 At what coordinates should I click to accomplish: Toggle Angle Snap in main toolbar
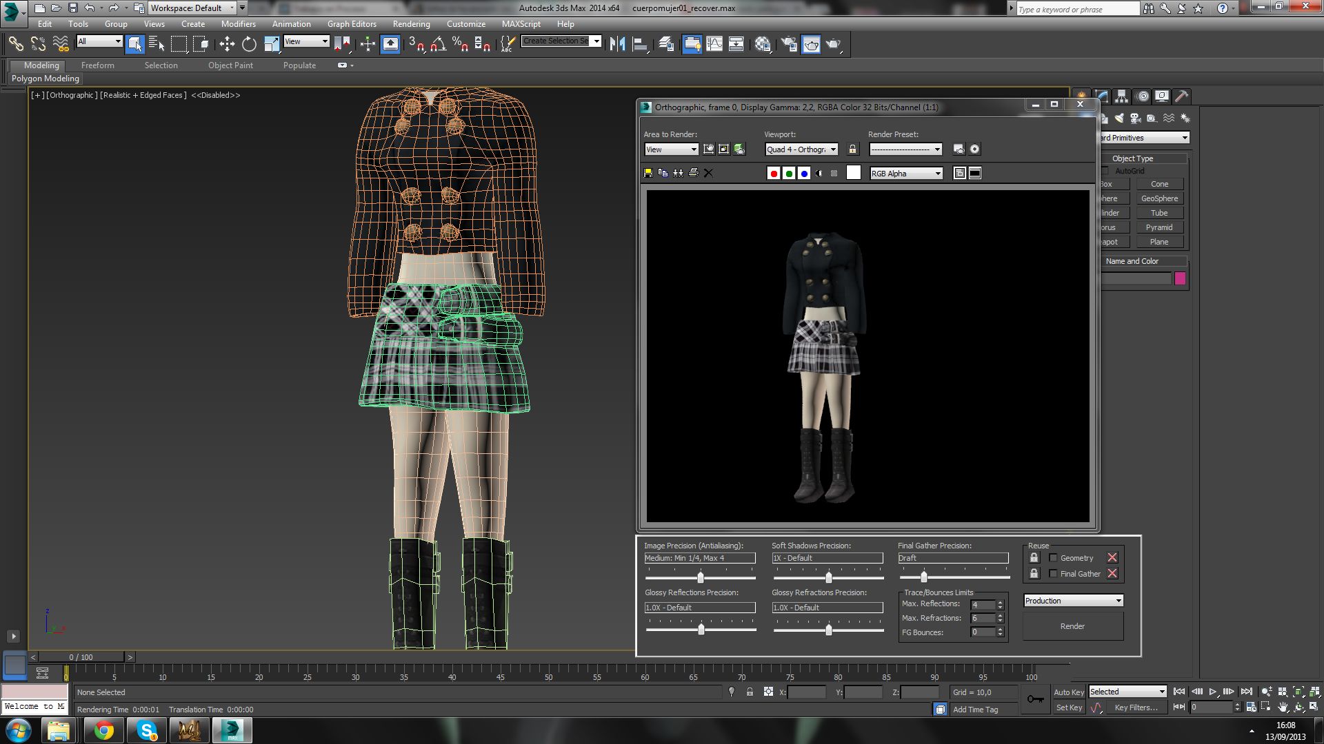point(437,44)
